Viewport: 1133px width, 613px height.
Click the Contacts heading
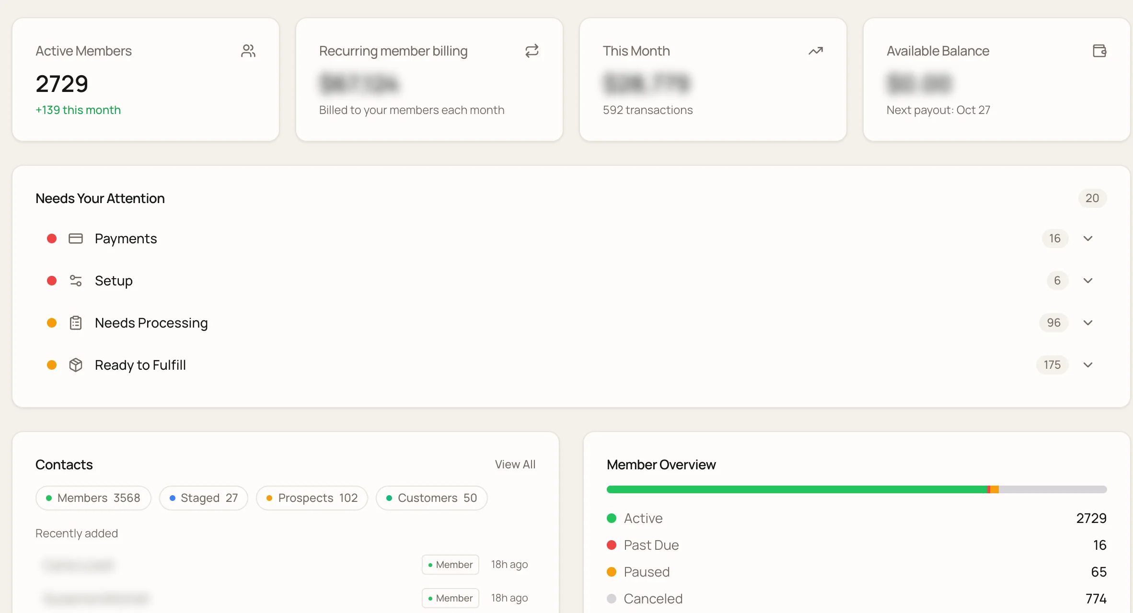click(64, 465)
